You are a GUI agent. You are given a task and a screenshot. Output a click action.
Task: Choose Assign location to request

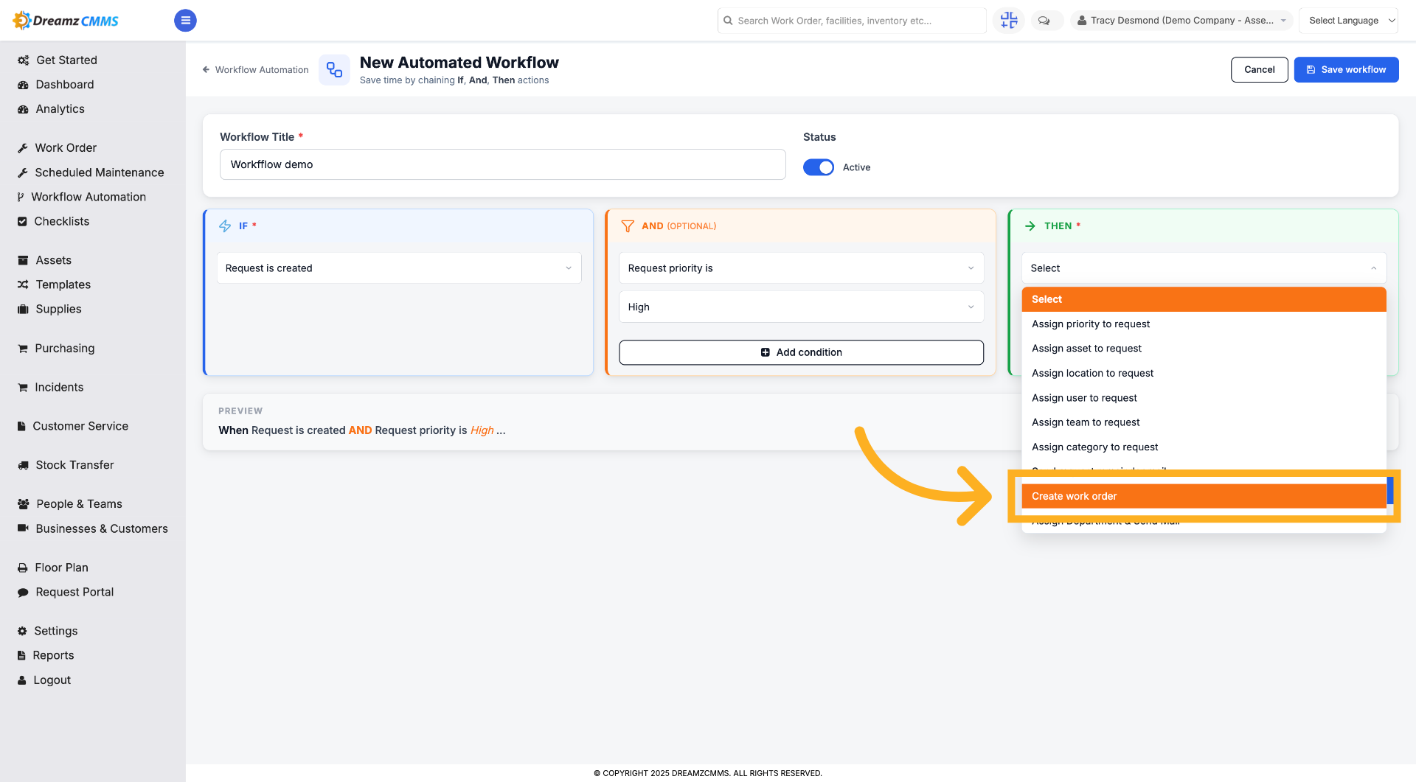click(x=1204, y=374)
